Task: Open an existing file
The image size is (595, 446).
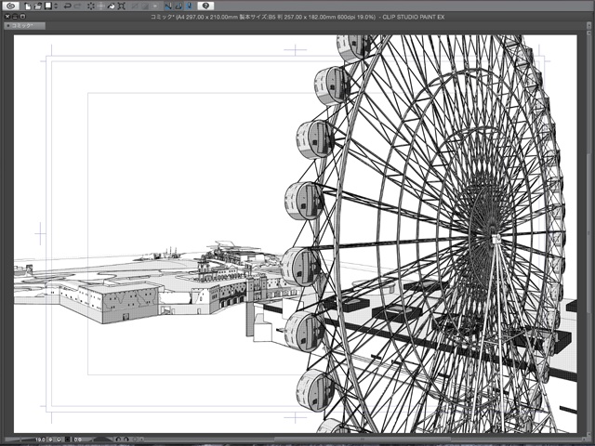Action: [x=38, y=7]
